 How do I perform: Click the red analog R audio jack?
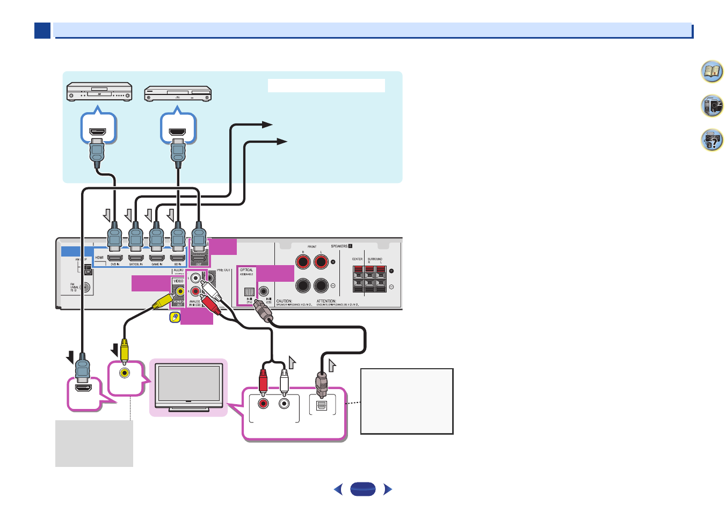tap(196, 292)
